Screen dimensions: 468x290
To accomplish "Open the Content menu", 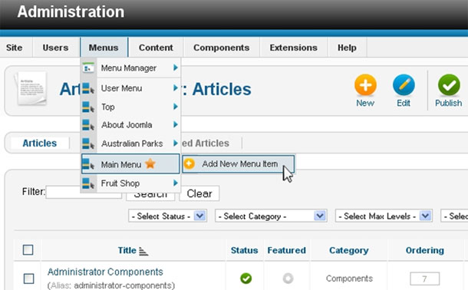I will pyautogui.click(x=156, y=48).
